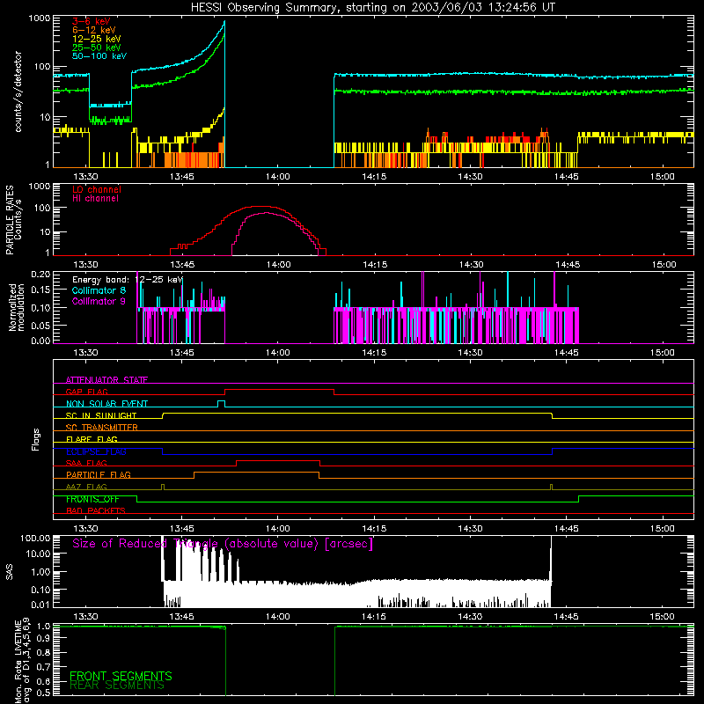Click '100.00' value on the SAS axis
The width and height of the screenshot is (704, 704).
tap(35, 538)
